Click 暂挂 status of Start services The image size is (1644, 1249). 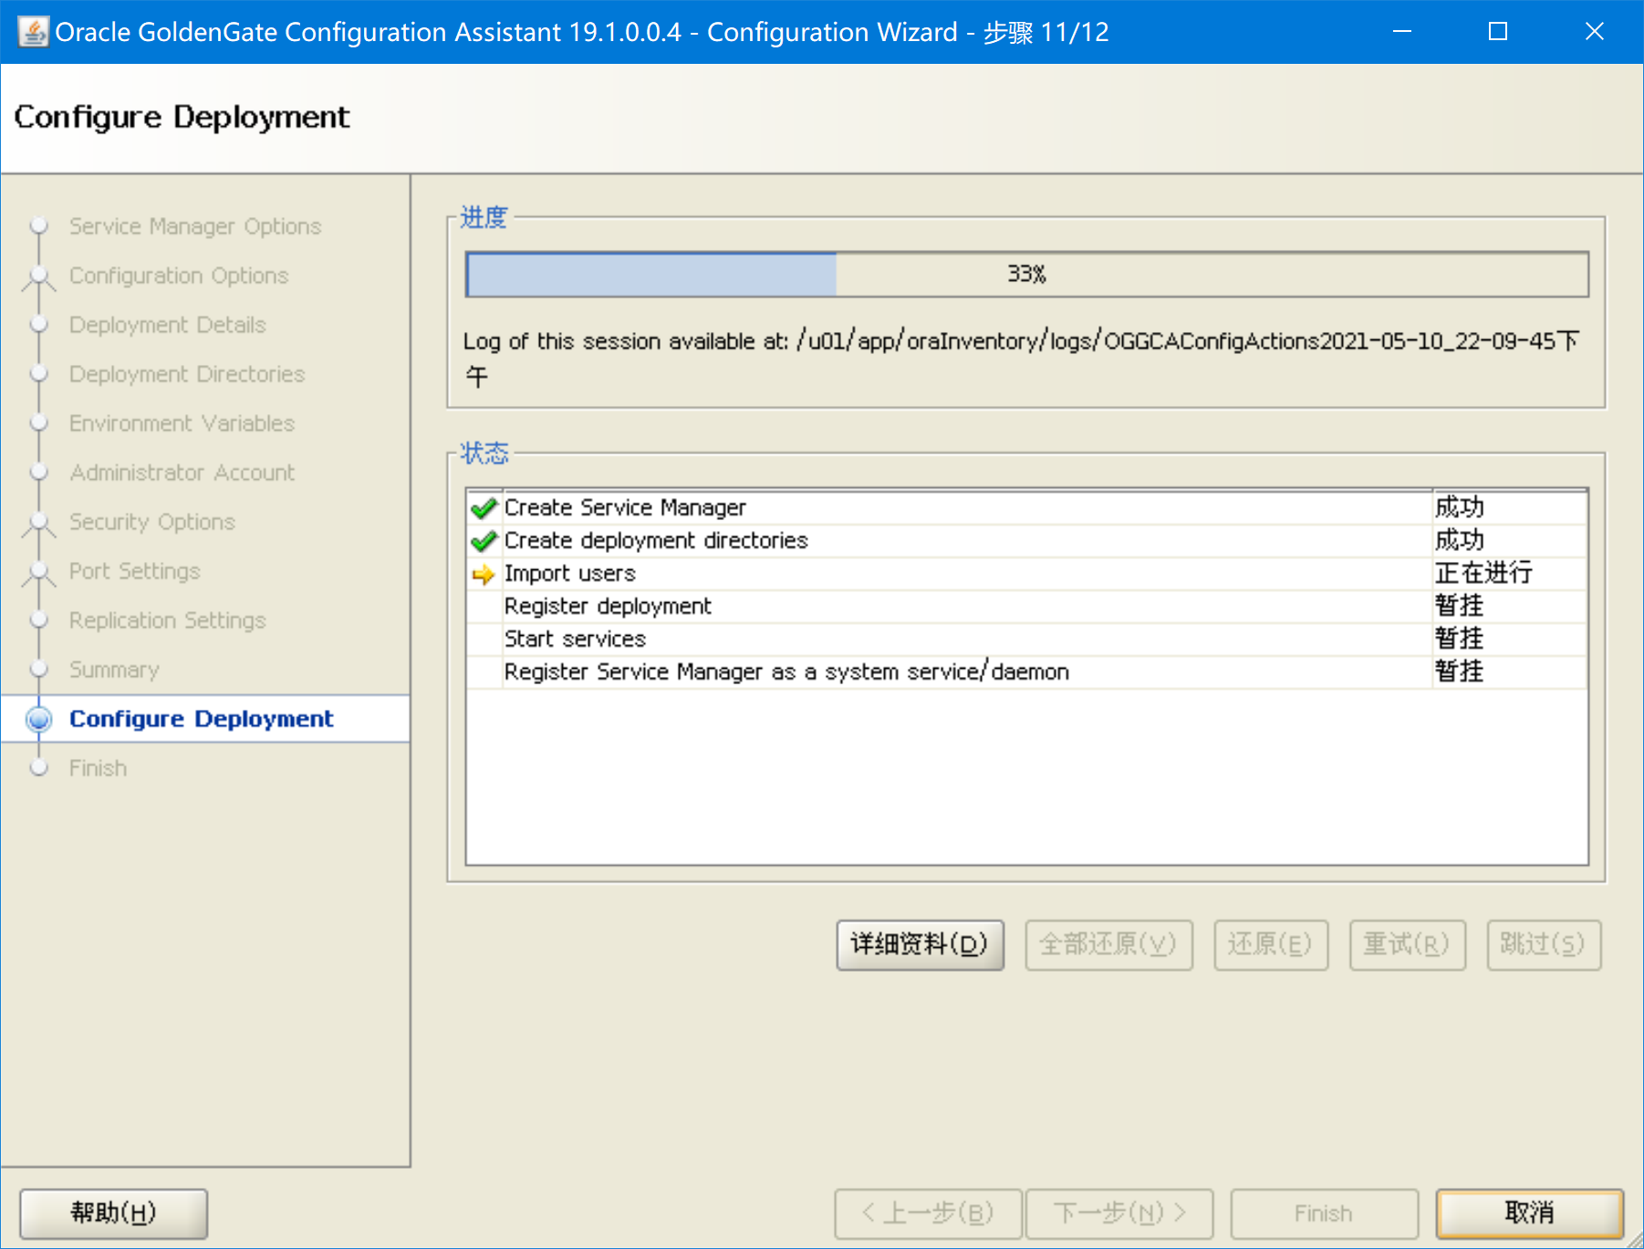(x=1460, y=639)
